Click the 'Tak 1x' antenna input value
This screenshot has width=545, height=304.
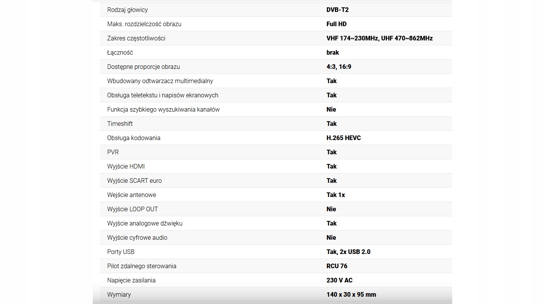[x=336, y=195]
